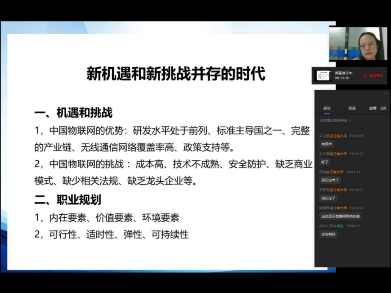This screenshot has height=293, width=391.
Task: Click the slide title 新机遇和新挑战并存的时代
Action: [176, 74]
